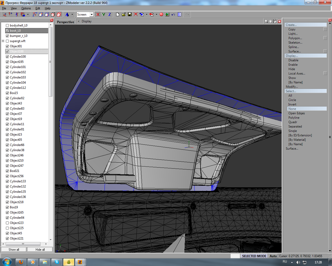This screenshot has width=332, height=266.
Task: Expand the supergt.wft tree node
Action: pyautogui.click(x=3, y=41)
